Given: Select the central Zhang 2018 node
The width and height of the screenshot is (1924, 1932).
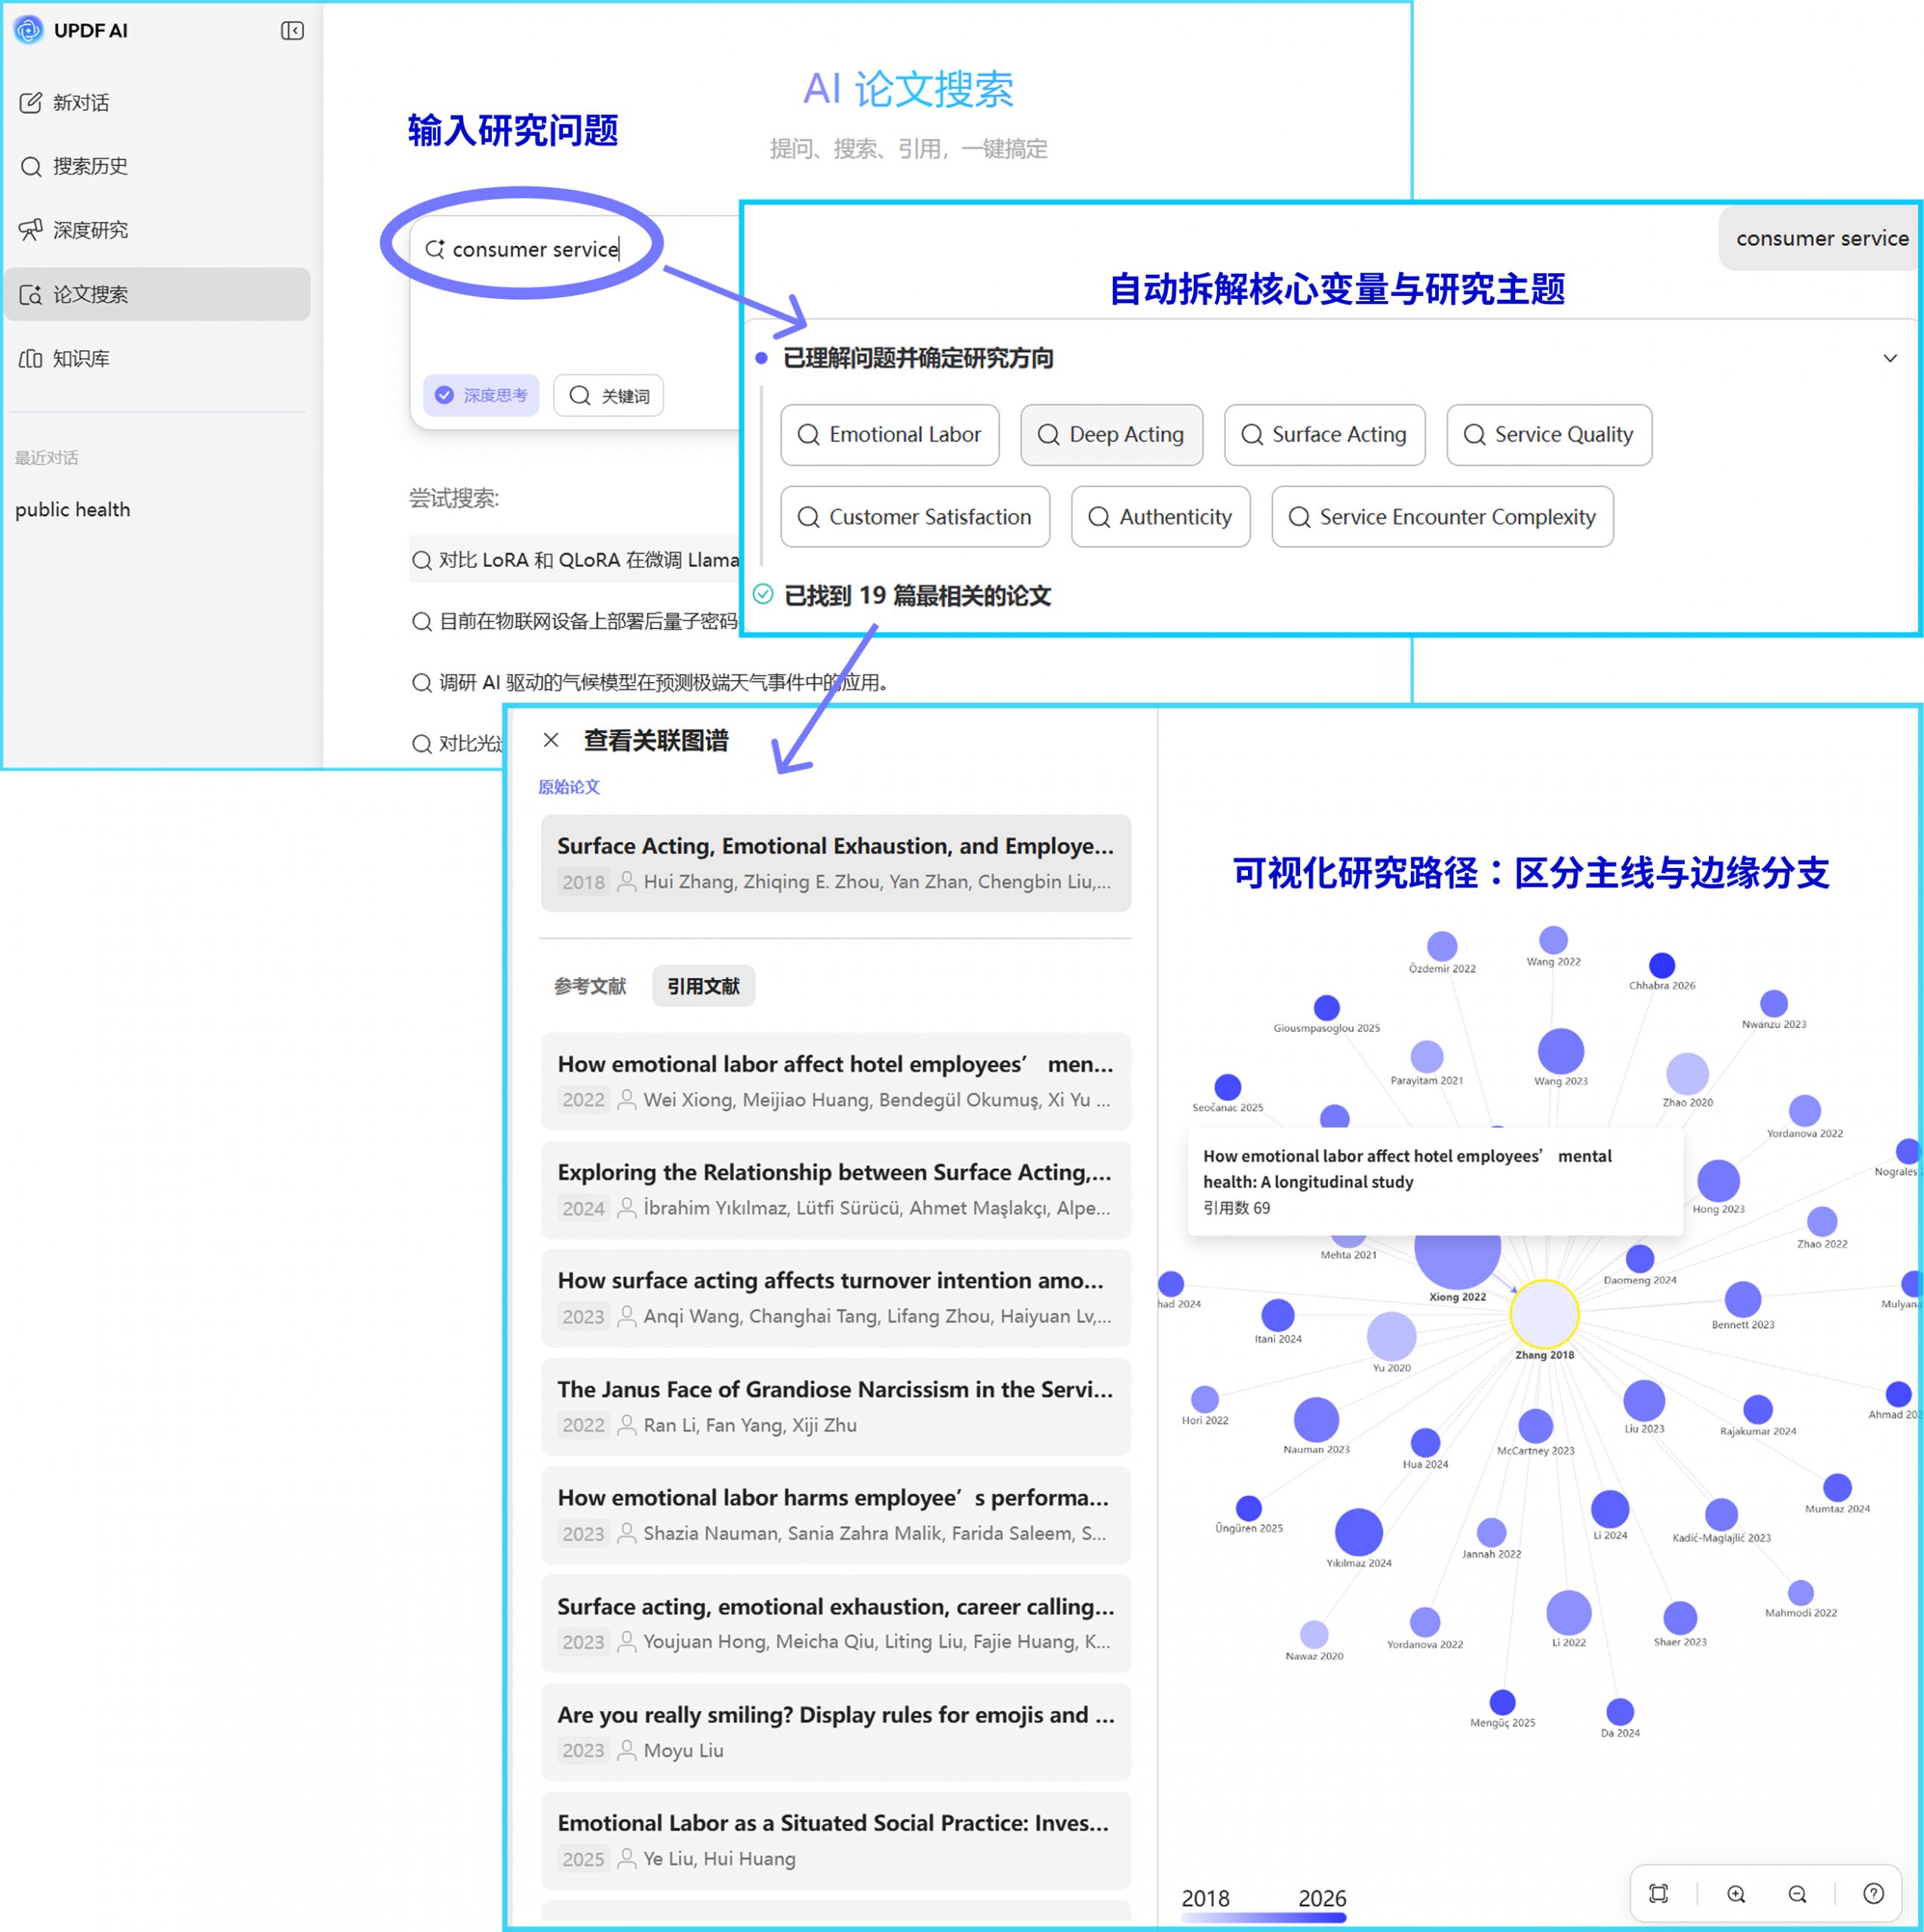Looking at the screenshot, I should tap(1544, 1314).
